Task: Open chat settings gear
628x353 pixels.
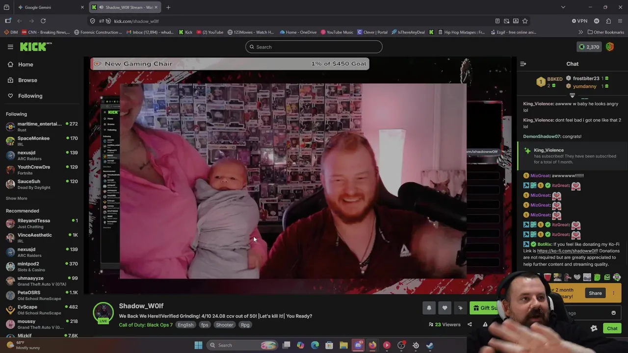Action: point(594,328)
